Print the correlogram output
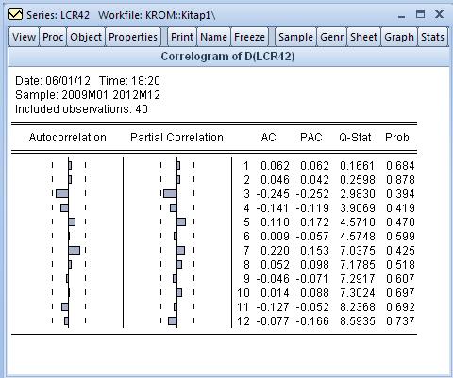The height and width of the screenshot is (378, 453). pos(182,37)
